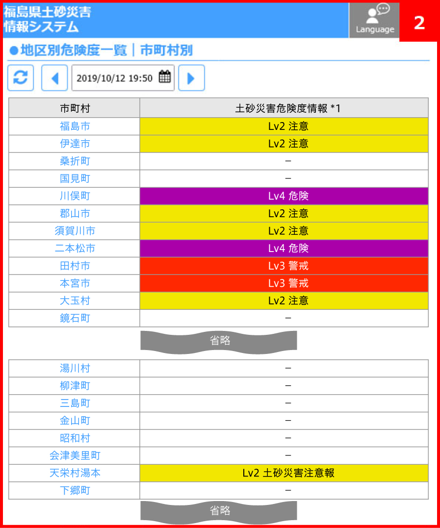The image size is (440, 528).
Task: Advance to the next time step arrow
Action: point(191,78)
